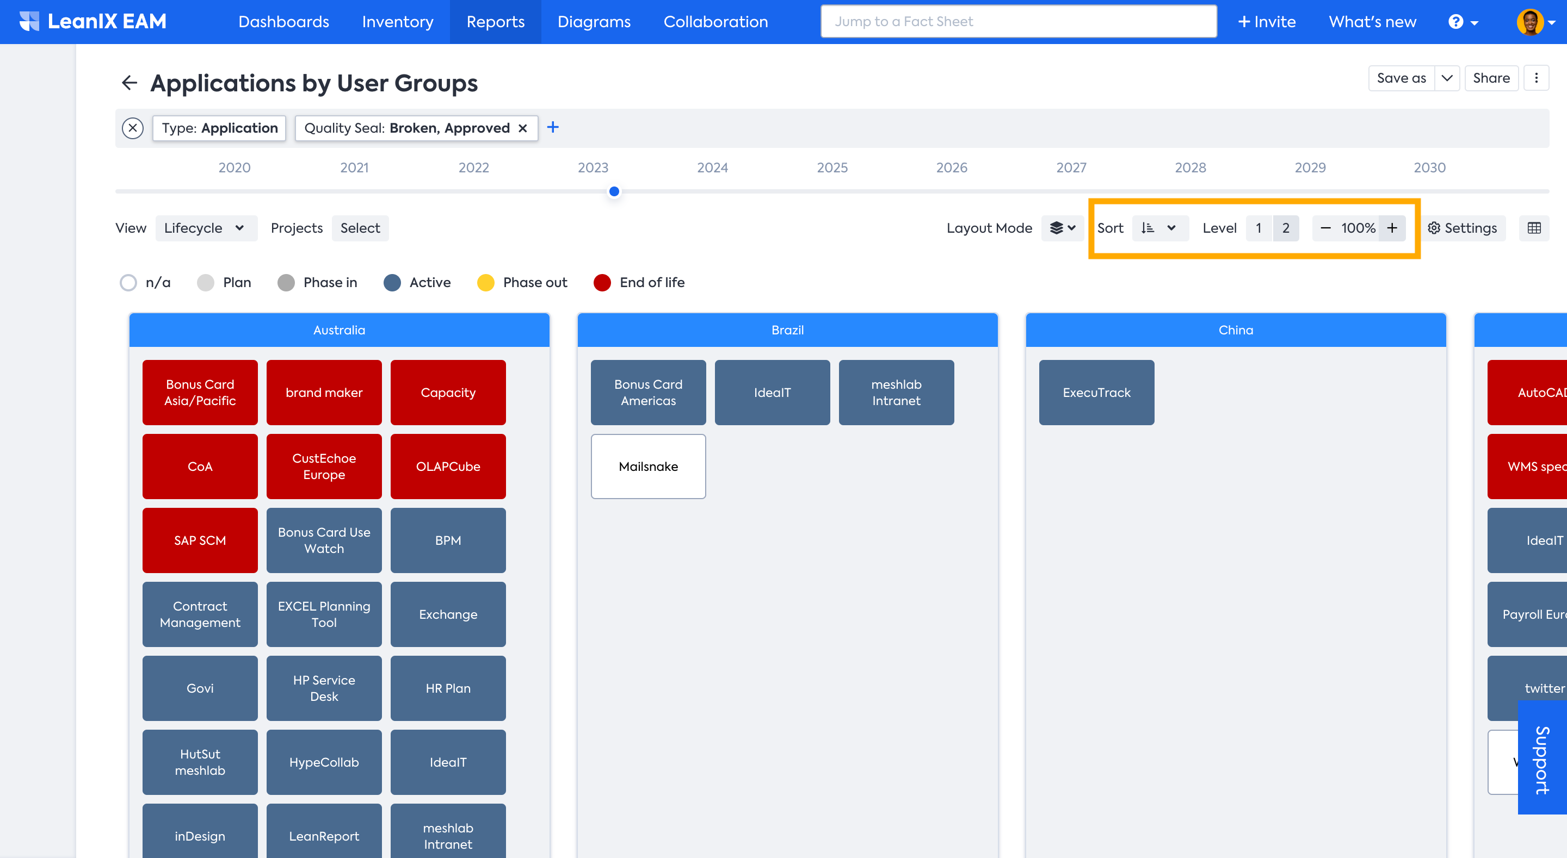Clear all filters with the circled X icon
This screenshot has width=1567, height=858.
coord(133,128)
